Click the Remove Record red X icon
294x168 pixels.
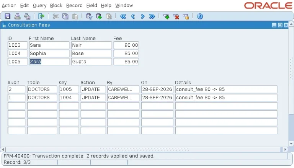coord(176,16)
